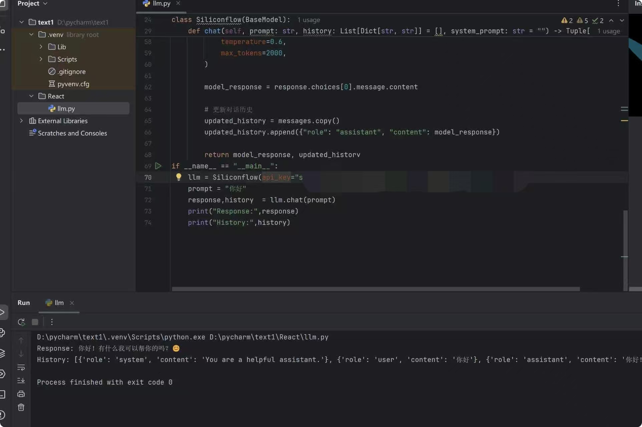The height and width of the screenshot is (427, 642).
Task: Enable scroll to end in console
Action: (x=21, y=380)
